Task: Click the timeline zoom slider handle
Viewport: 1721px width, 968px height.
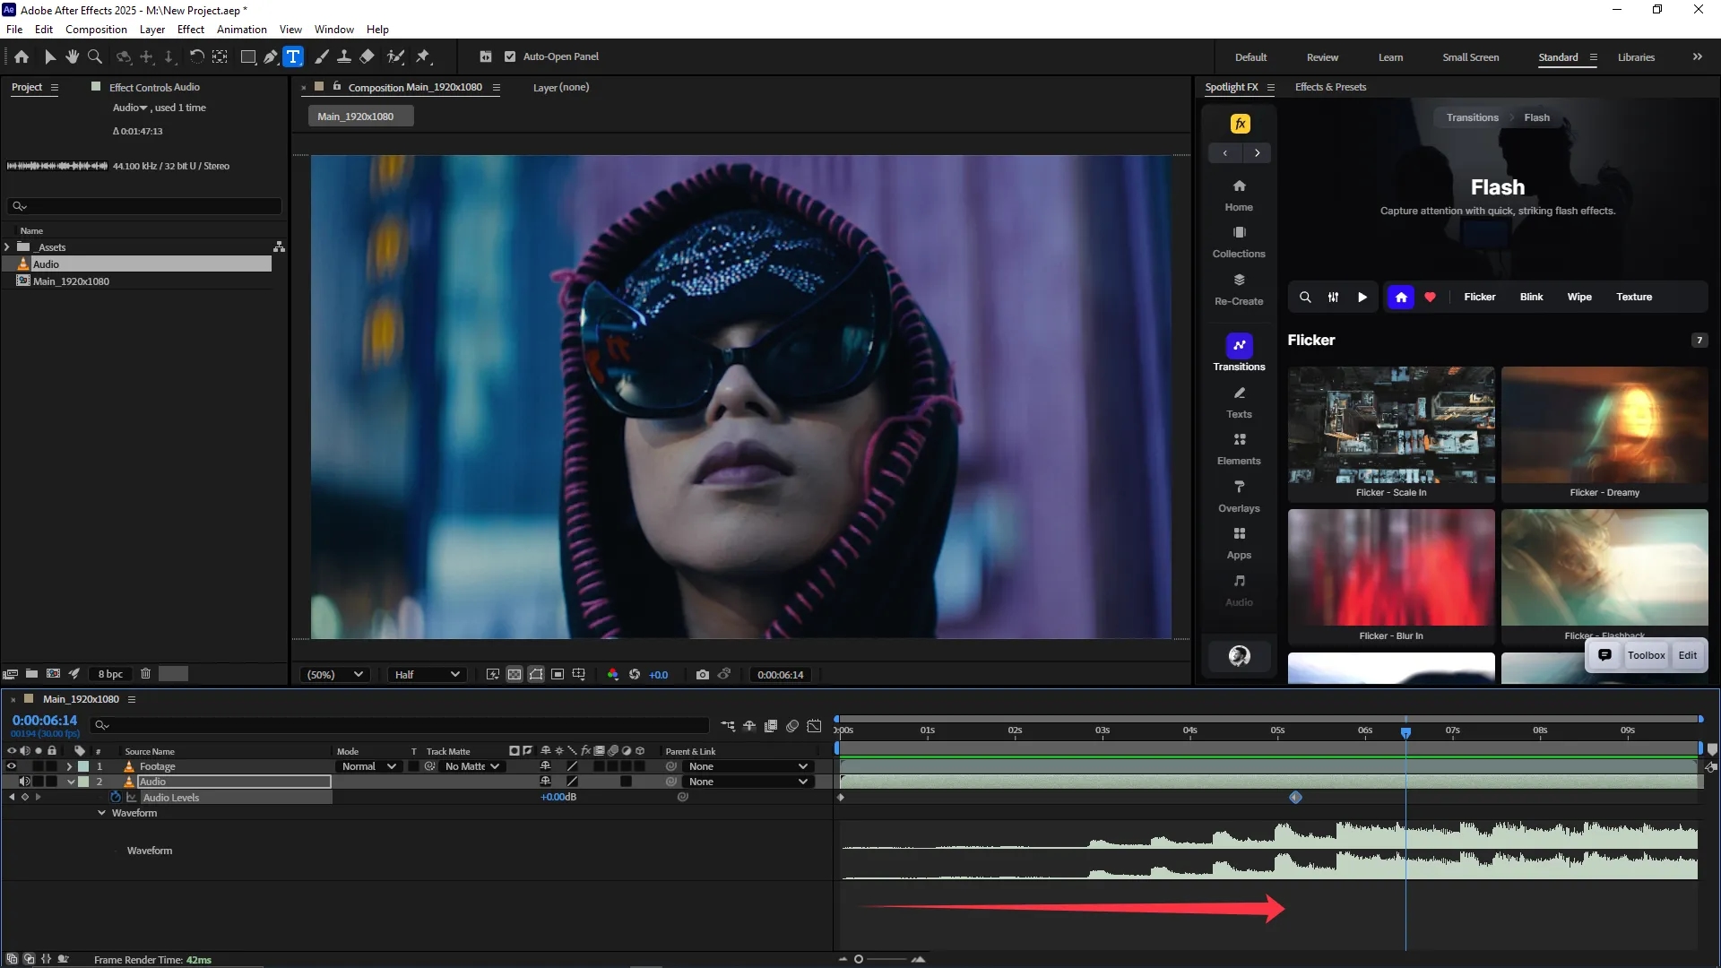Action: [x=859, y=959]
